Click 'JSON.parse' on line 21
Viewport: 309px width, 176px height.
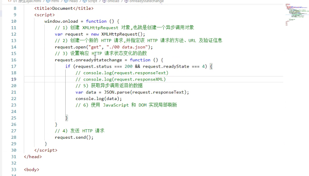pyautogui.click(x=117, y=92)
